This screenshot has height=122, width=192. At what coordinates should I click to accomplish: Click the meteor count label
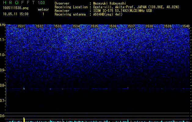43,9
